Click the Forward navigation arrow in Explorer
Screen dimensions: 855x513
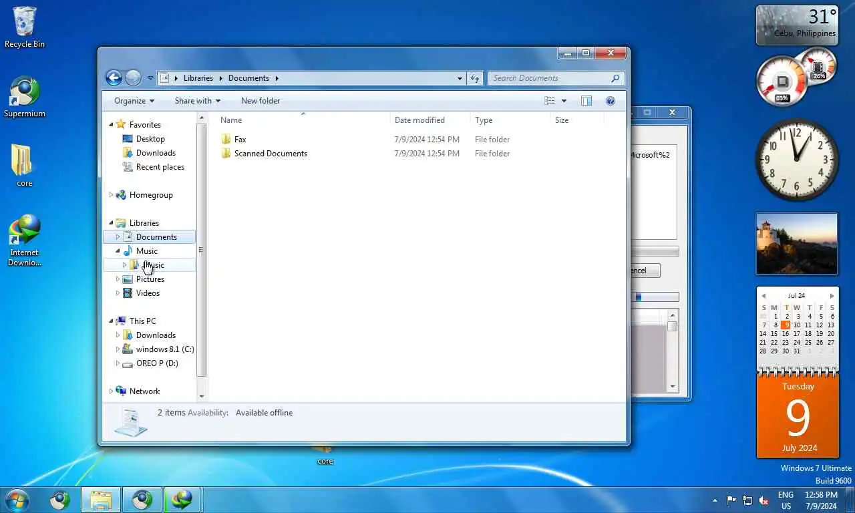point(133,78)
